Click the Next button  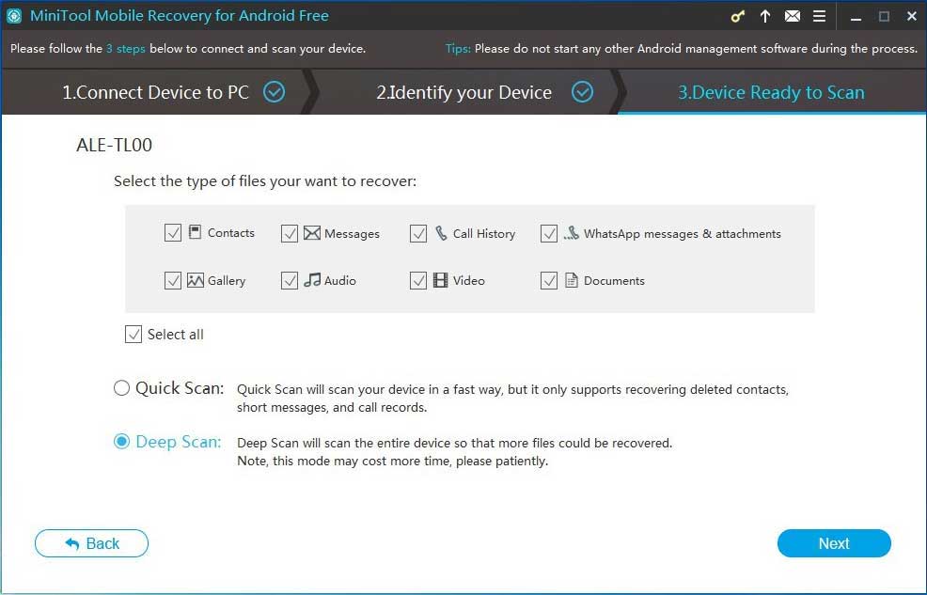point(834,543)
